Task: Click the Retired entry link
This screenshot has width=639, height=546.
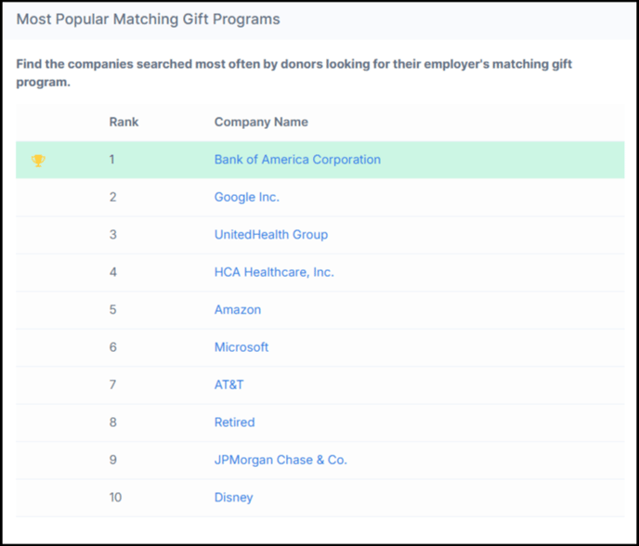Action: pyautogui.click(x=234, y=422)
